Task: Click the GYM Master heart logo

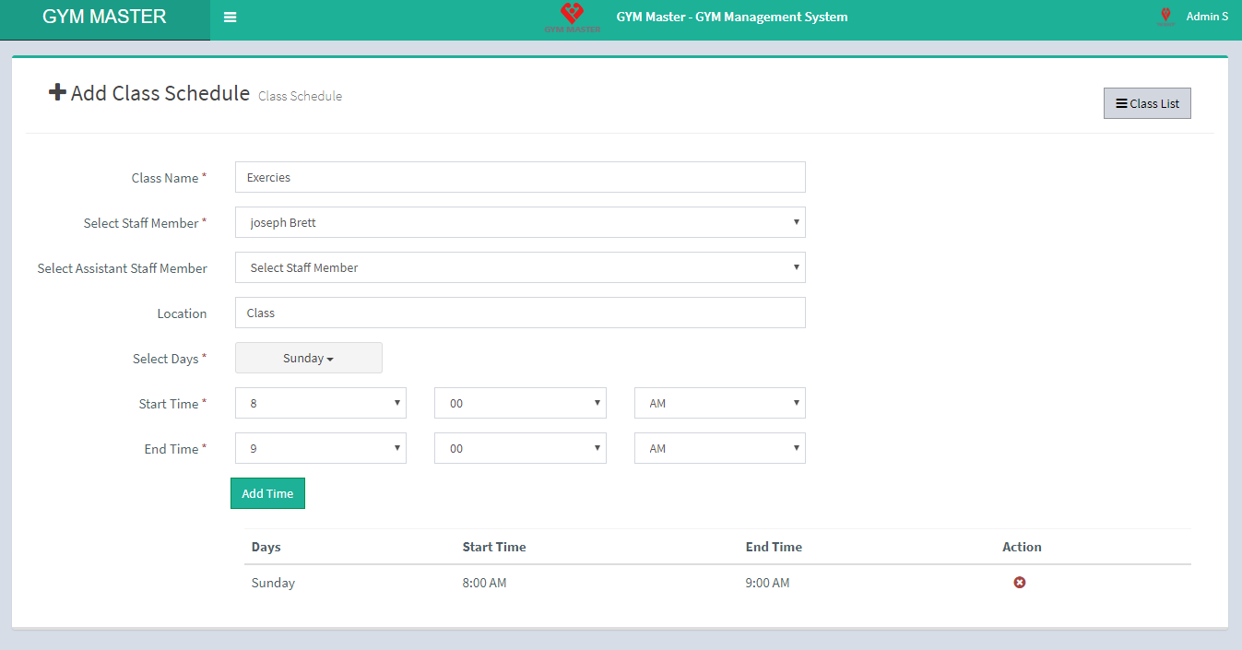Action: 572,15
